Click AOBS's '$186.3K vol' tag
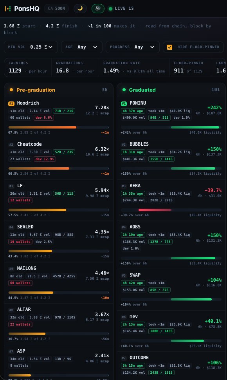 pos(133,242)
